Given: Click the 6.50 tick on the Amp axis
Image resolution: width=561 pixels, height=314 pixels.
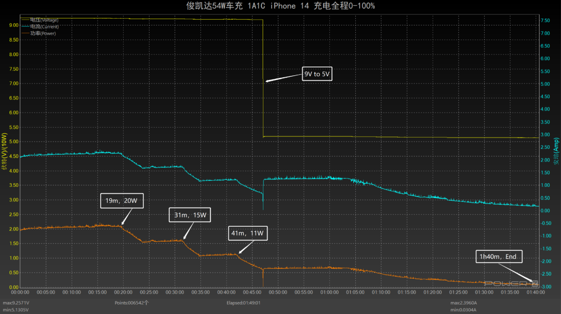Looking at the screenshot, I should point(545,46).
